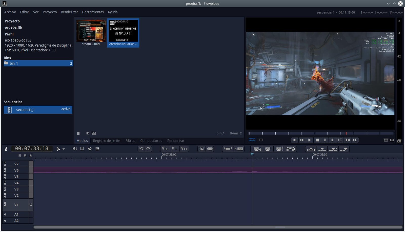Click the track height icon above tracks

(25, 156)
